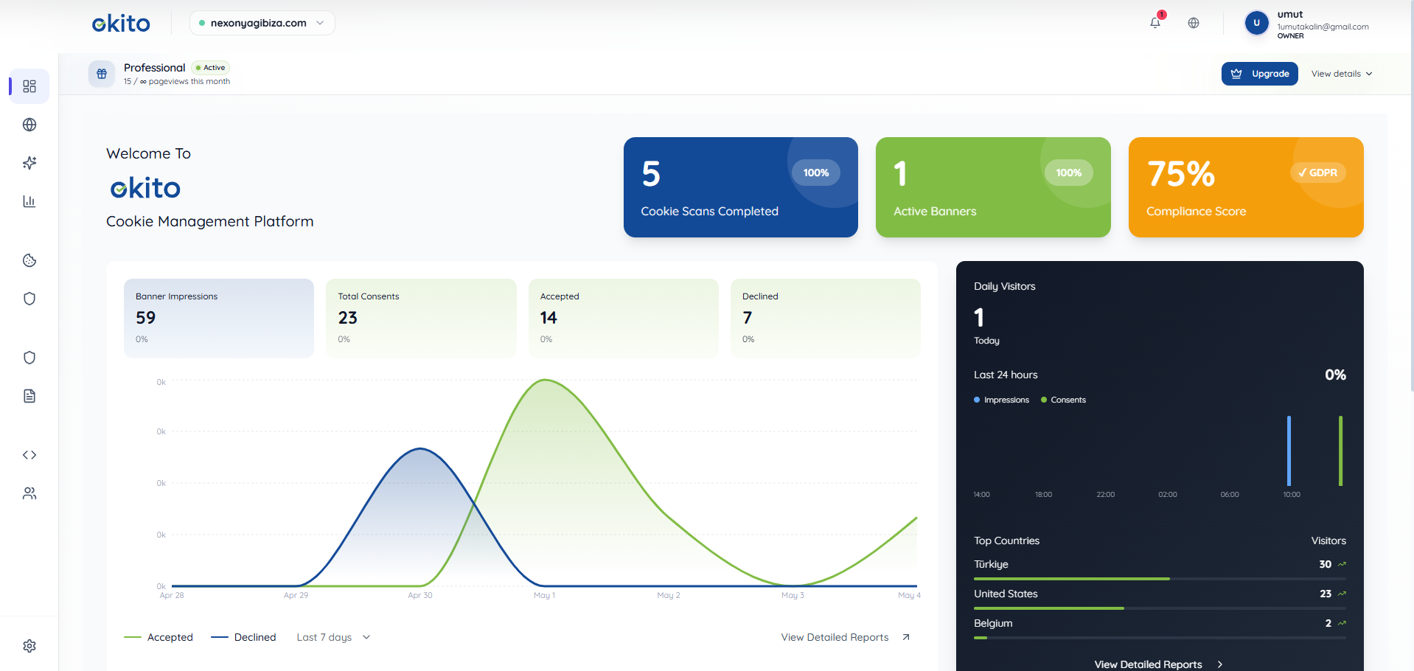Click the Apr 30 date label on chart

point(420,595)
